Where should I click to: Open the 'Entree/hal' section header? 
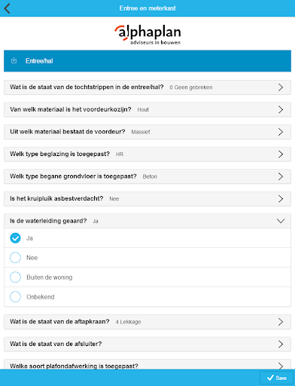147,61
